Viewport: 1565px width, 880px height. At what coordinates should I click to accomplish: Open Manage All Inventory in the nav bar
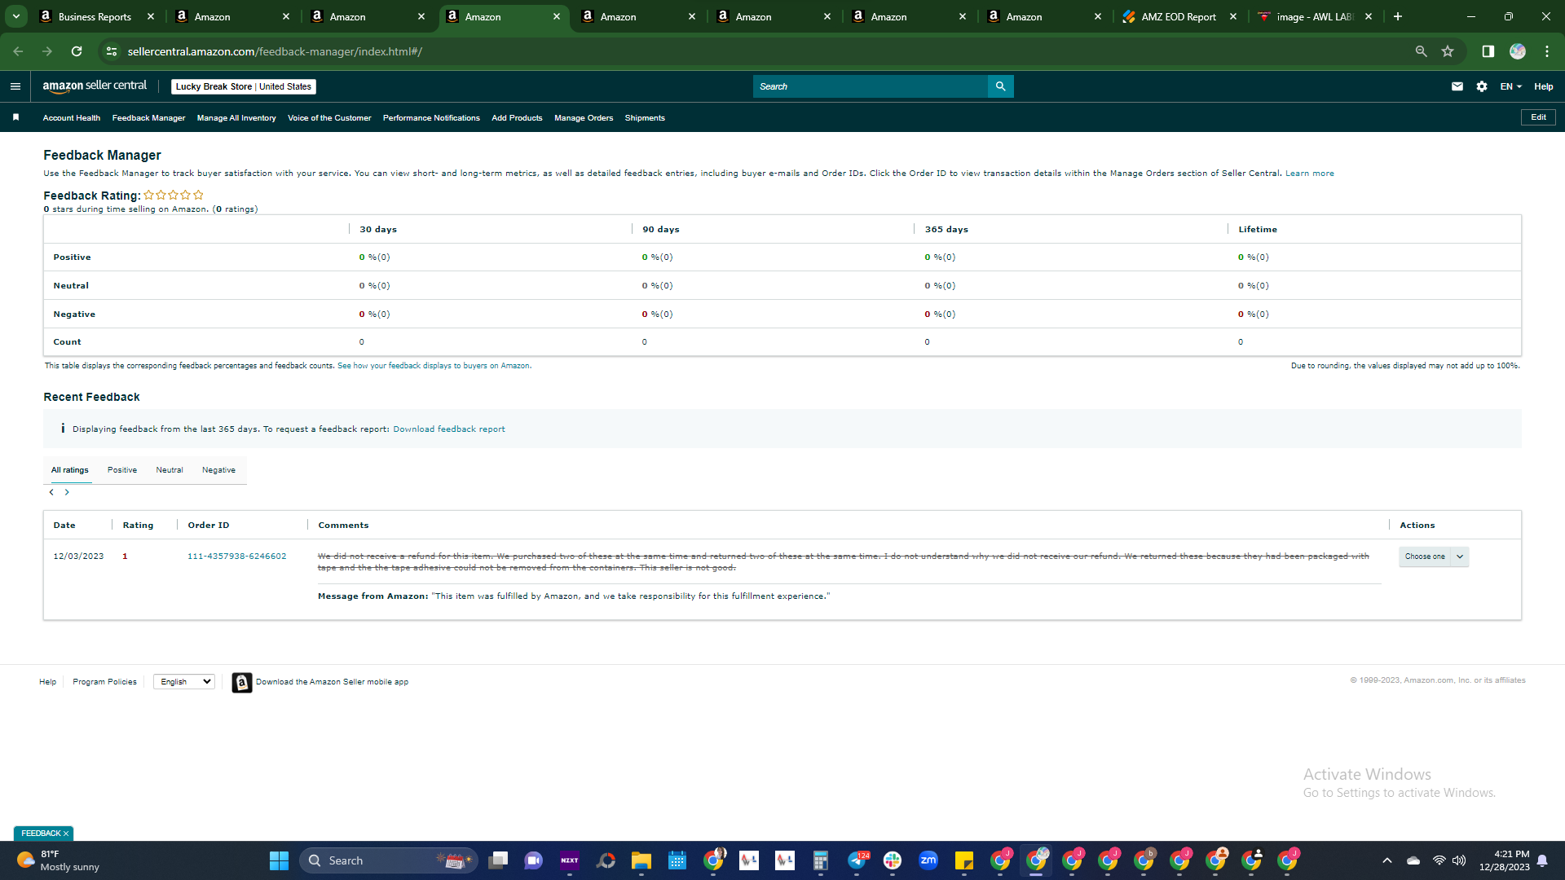point(236,118)
